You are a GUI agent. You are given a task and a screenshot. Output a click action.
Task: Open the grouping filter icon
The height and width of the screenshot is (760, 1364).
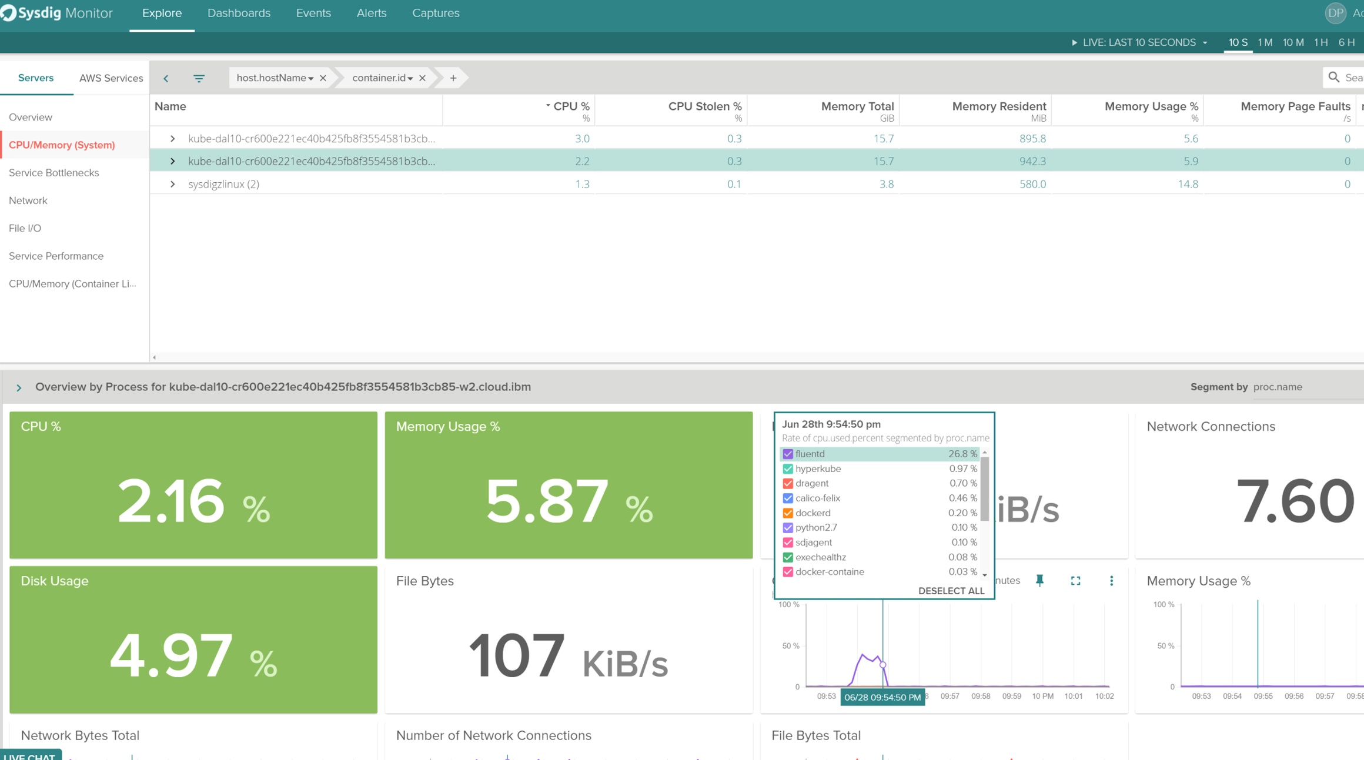tap(199, 78)
